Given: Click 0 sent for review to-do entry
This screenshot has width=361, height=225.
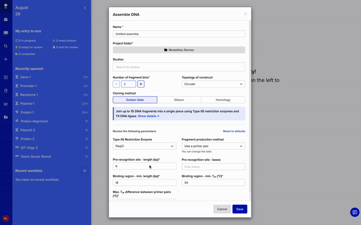Looking at the screenshot, I should (66, 47).
